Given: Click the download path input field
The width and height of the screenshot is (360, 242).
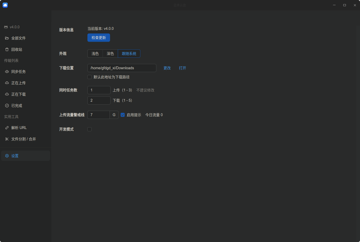Looking at the screenshot, I should 122,68.
